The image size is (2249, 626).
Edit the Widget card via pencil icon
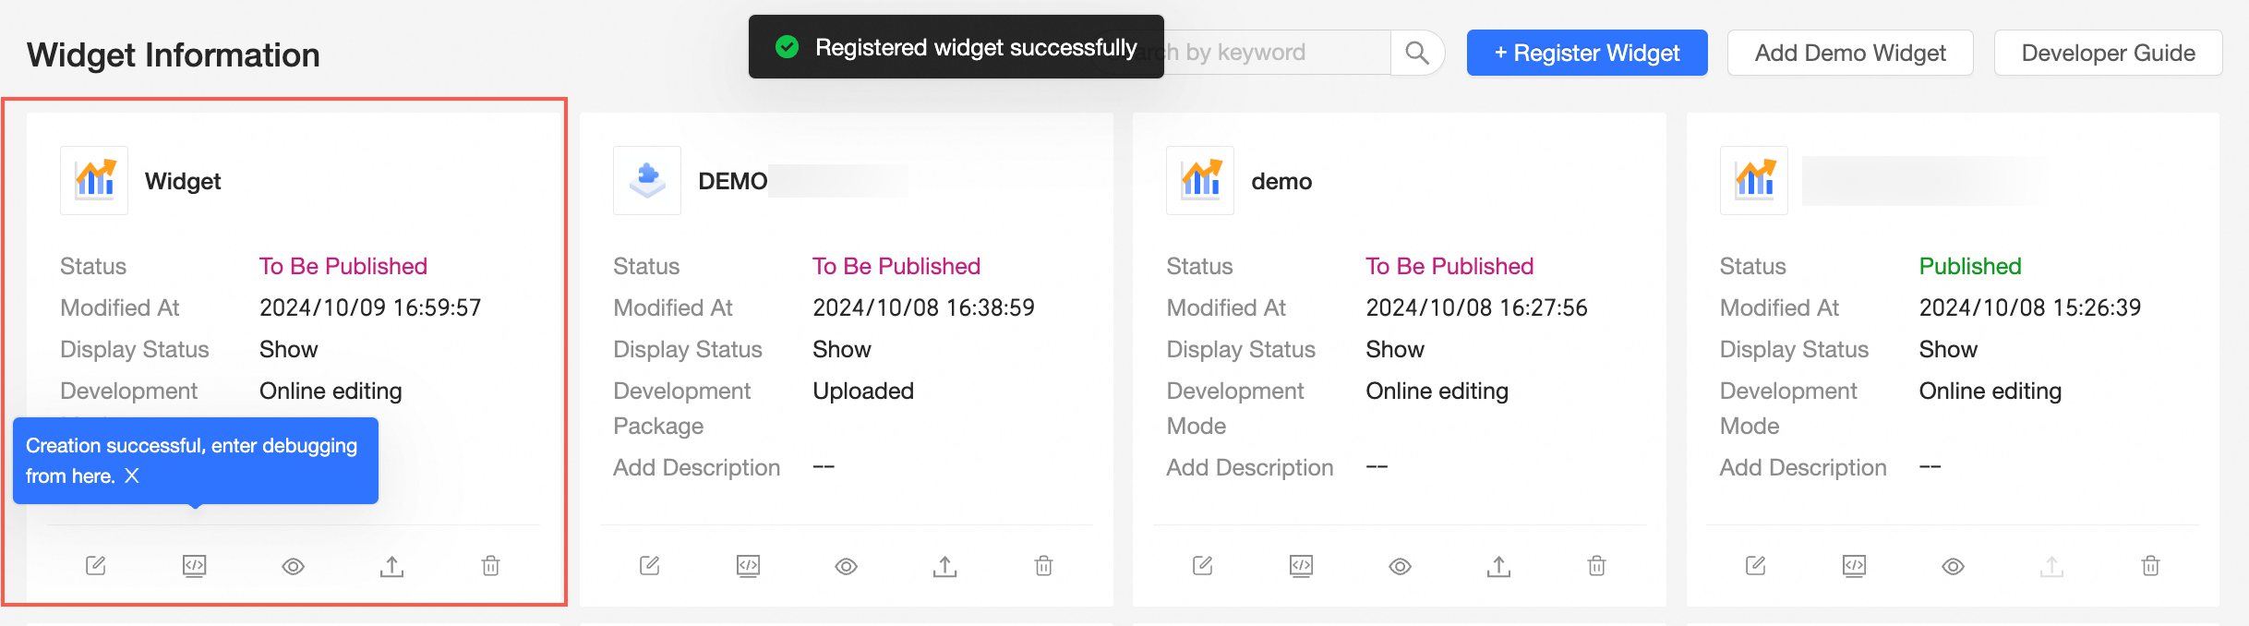(96, 565)
